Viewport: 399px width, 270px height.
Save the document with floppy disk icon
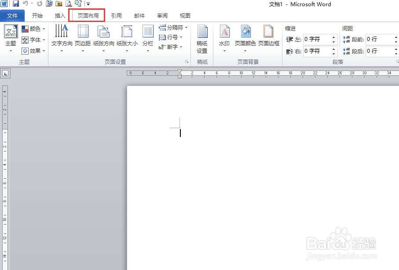[x=16, y=4]
